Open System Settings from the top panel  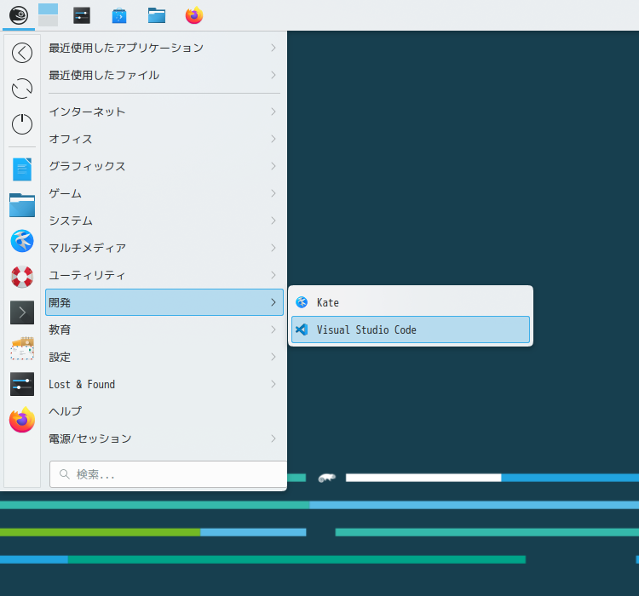pos(82,16)
